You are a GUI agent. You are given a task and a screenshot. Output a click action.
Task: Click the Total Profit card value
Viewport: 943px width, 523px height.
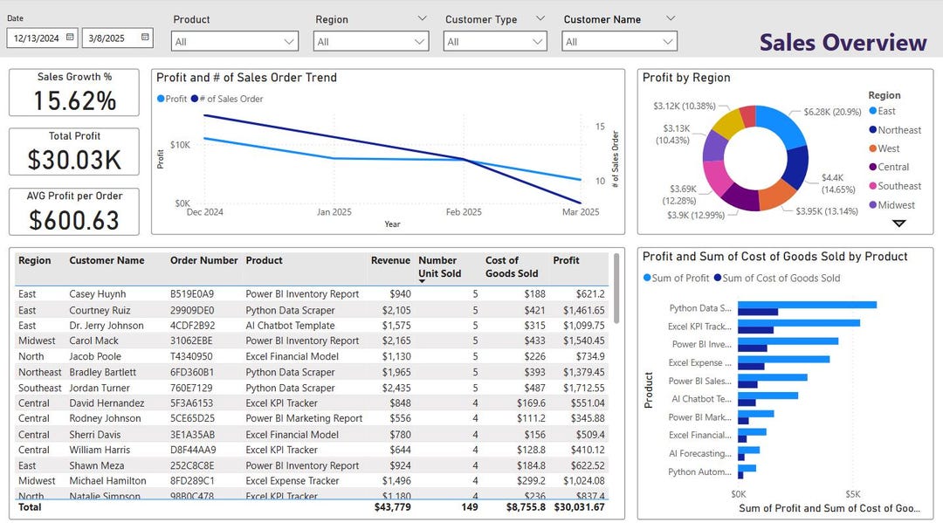coord(74,160)
